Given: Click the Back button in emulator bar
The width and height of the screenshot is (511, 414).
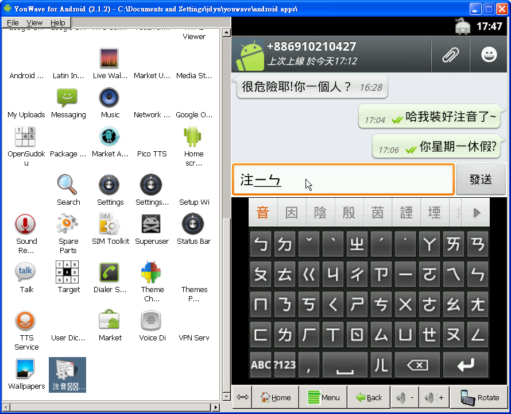Looking at the screenshot, I should click(369, 397).
